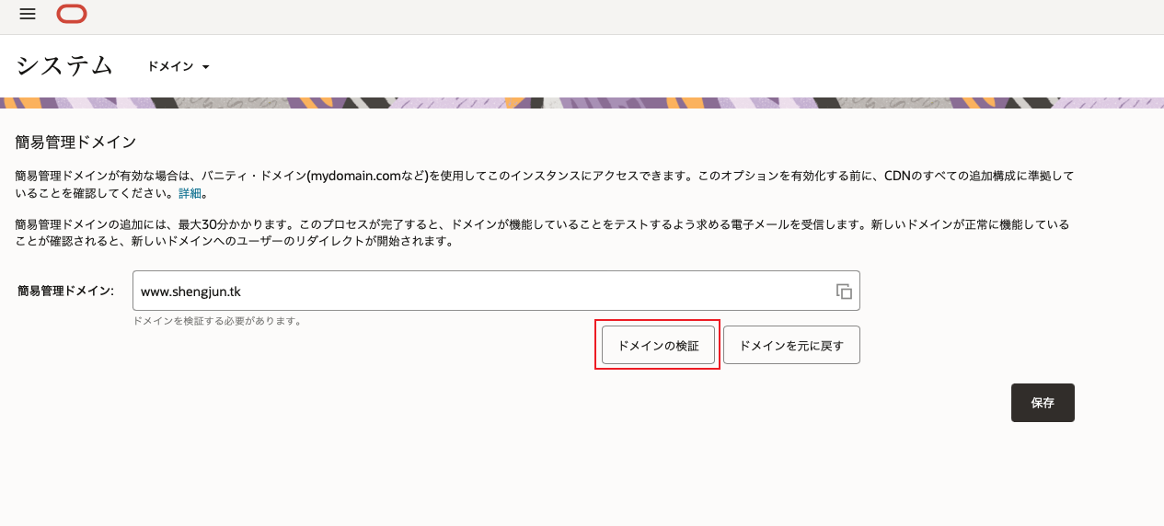Click the 簡易管理ドメイン section heading
1164x526 pixels.
[x=75, y=142]
